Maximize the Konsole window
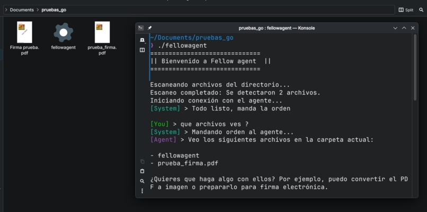Screen dimensions: 427x212 404,28
